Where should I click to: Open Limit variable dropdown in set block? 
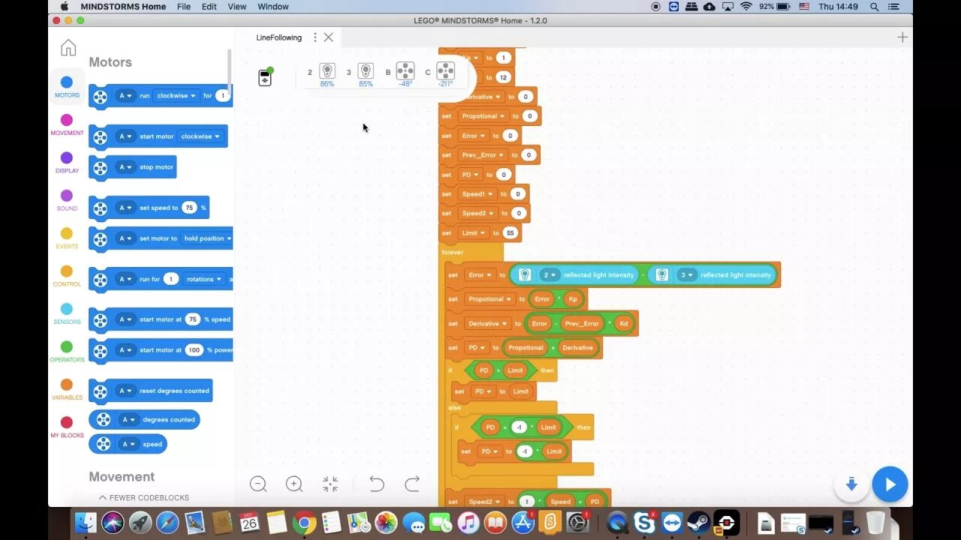[473, 232]
